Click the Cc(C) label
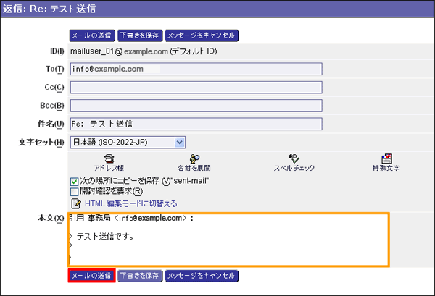 54,88
